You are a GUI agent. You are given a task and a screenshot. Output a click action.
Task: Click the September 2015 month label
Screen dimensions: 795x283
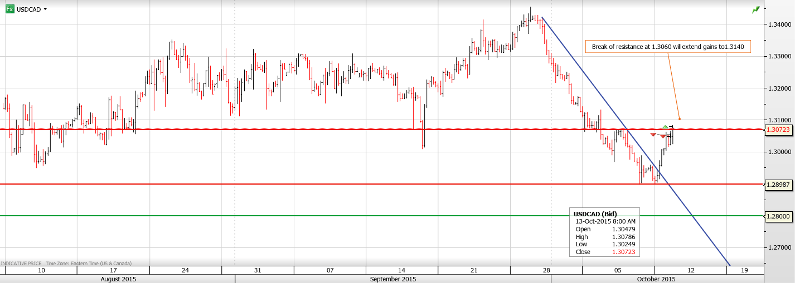tap(392, 279)
